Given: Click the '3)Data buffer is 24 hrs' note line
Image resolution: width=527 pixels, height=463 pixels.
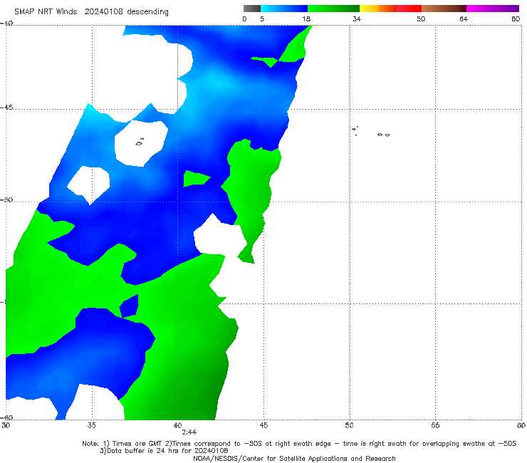Looking at the screenshot, I should [x=164, y=451].
